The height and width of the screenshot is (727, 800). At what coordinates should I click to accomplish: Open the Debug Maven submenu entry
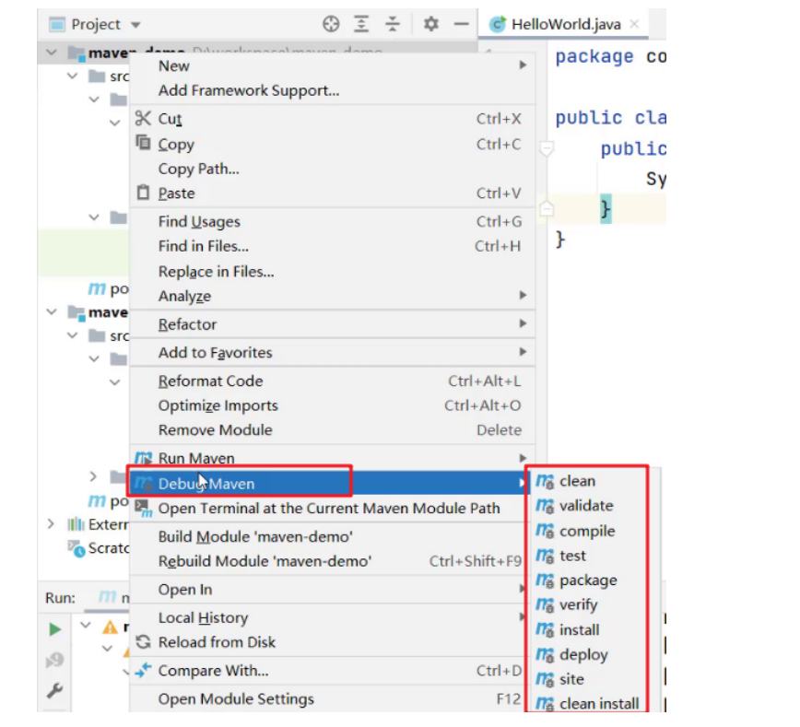click(x=330, y=483)
